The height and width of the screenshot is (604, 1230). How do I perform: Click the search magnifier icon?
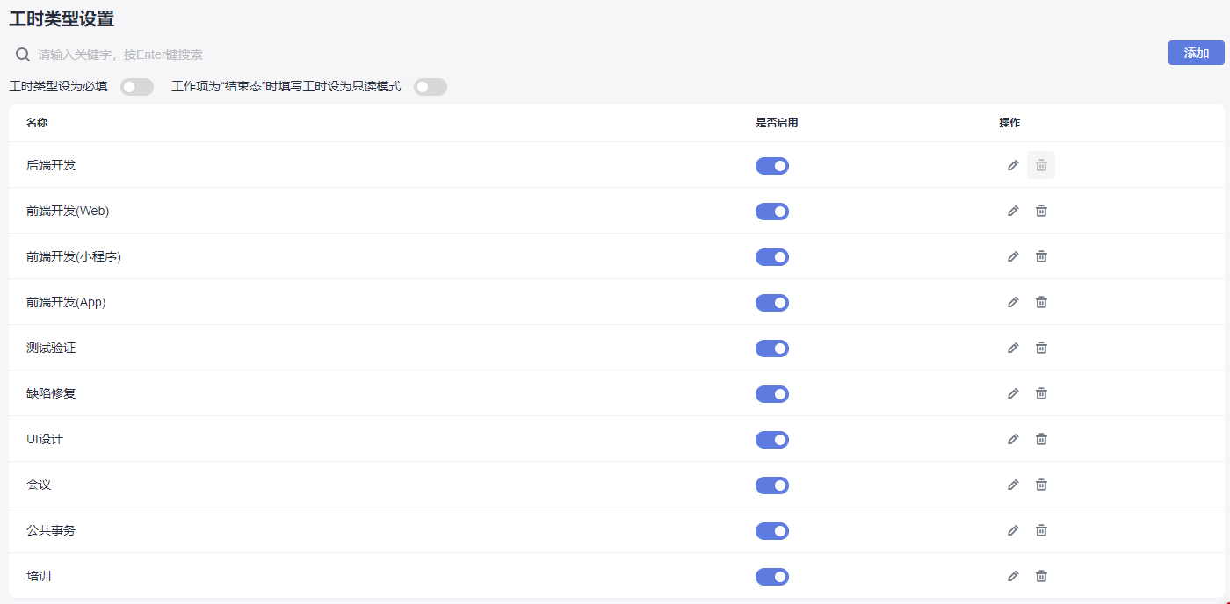[23, 54]
